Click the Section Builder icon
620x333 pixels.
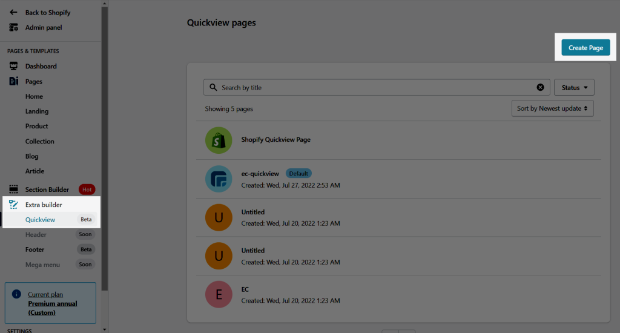coord(13,190)
